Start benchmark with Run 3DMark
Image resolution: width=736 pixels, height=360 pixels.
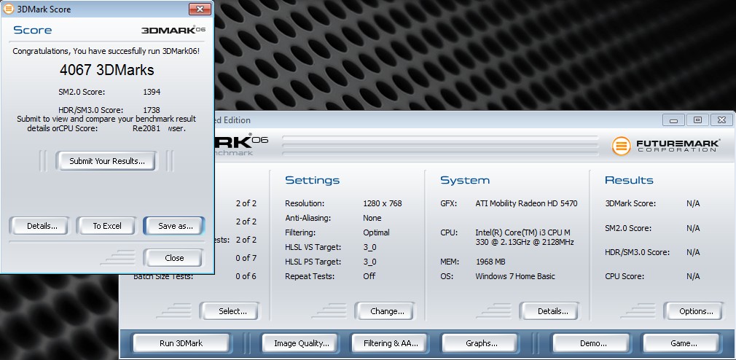182,343
